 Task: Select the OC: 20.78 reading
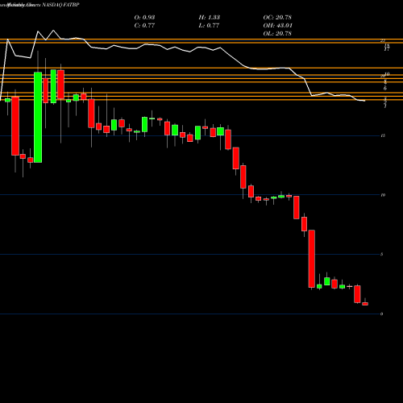click(x=277, y=17)
